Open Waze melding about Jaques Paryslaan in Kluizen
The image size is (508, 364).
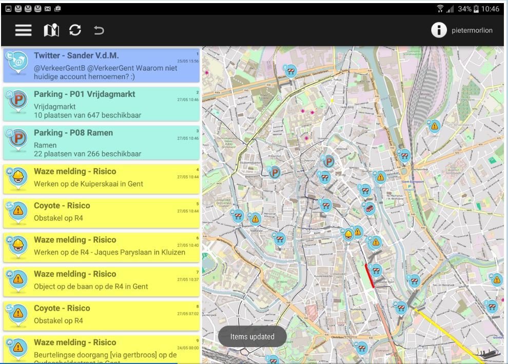101,248
